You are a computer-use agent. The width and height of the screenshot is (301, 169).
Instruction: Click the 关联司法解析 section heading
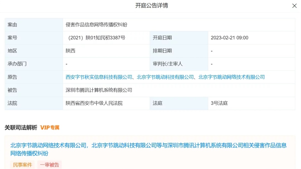[21, 128]
